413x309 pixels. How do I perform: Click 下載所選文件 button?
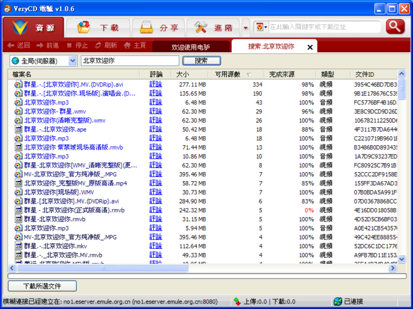point(42,286)
